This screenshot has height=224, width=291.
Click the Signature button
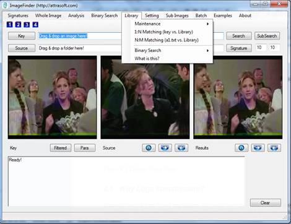(x=239, y=48)
